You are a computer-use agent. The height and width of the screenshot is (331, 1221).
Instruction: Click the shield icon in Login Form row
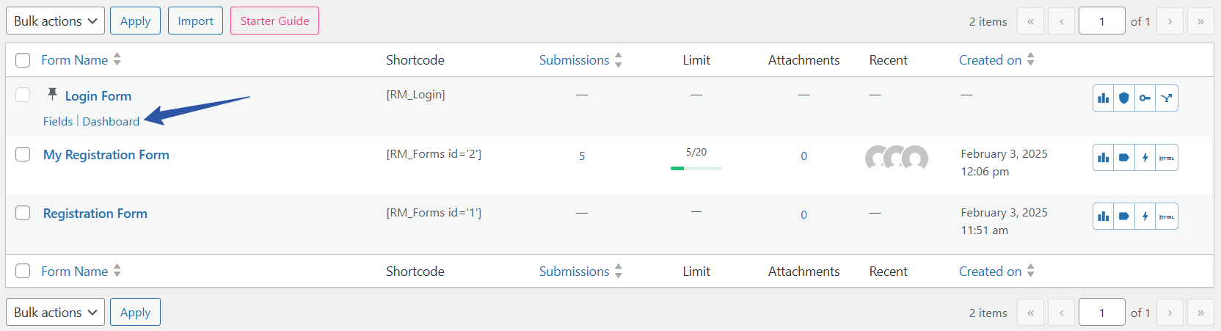(x=1123, y=98)
